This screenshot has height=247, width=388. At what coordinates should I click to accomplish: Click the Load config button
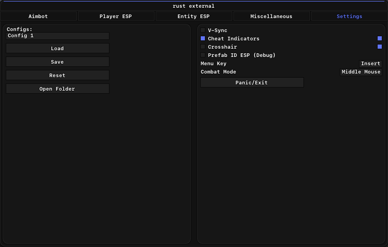click(x=58, y=48)
